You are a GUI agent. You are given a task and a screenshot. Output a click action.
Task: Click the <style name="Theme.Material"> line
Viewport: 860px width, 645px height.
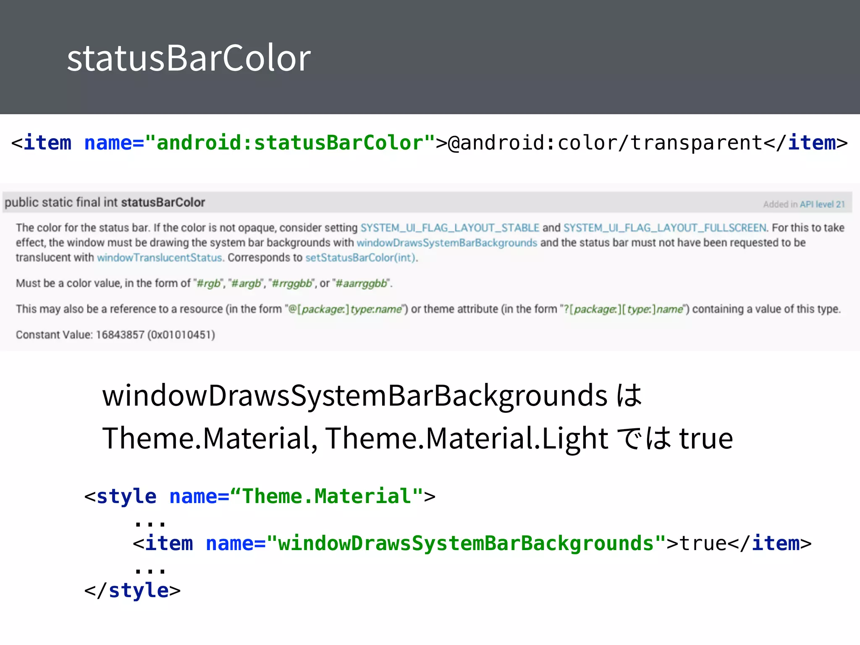click(x=260, y=496)
